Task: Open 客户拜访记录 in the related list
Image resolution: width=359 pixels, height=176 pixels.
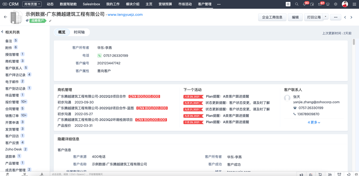Action: pos(15,75)
